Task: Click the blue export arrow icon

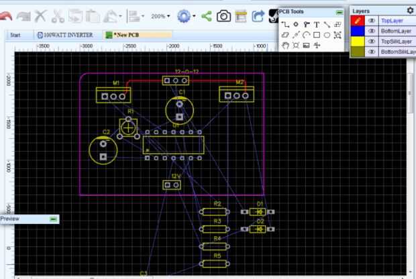Action: click(x=258, y=16)
